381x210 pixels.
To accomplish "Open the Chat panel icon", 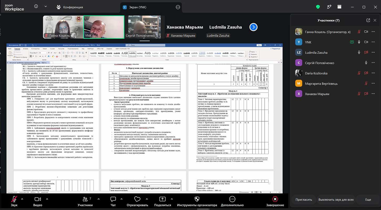I will [x=113, y=199].
